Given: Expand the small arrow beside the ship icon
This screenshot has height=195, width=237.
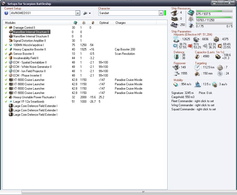Looking at the screenshot, I should pyautogui.click(x=90, y=13).
